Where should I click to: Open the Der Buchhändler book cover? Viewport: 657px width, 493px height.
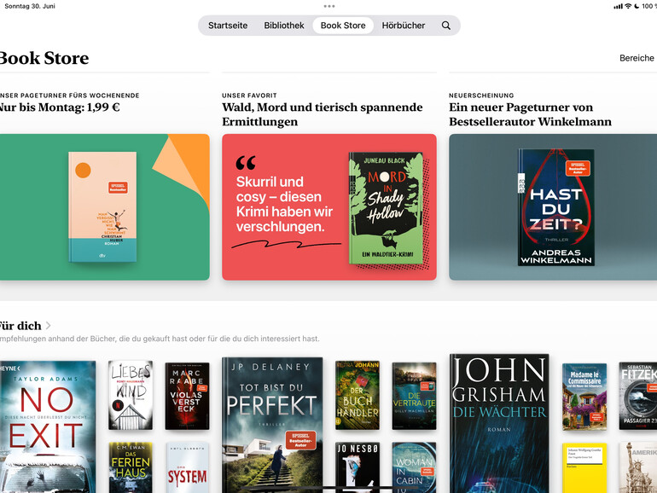[x=358, y=395]
